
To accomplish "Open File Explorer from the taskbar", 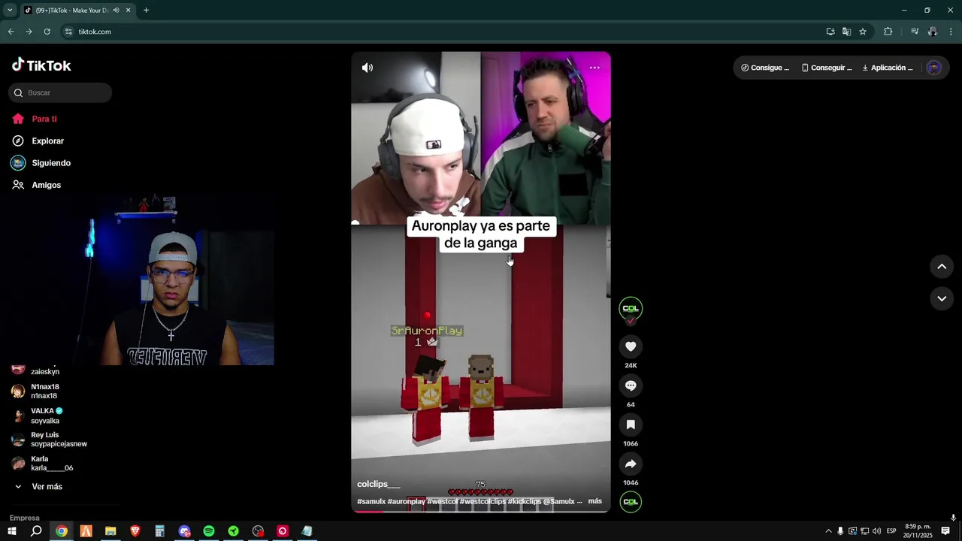I will [x=110, y=531].
